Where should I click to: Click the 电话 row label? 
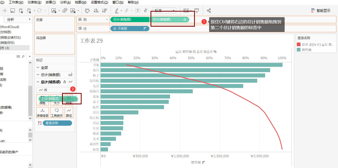pyautogui.click(x=96, y=86)
